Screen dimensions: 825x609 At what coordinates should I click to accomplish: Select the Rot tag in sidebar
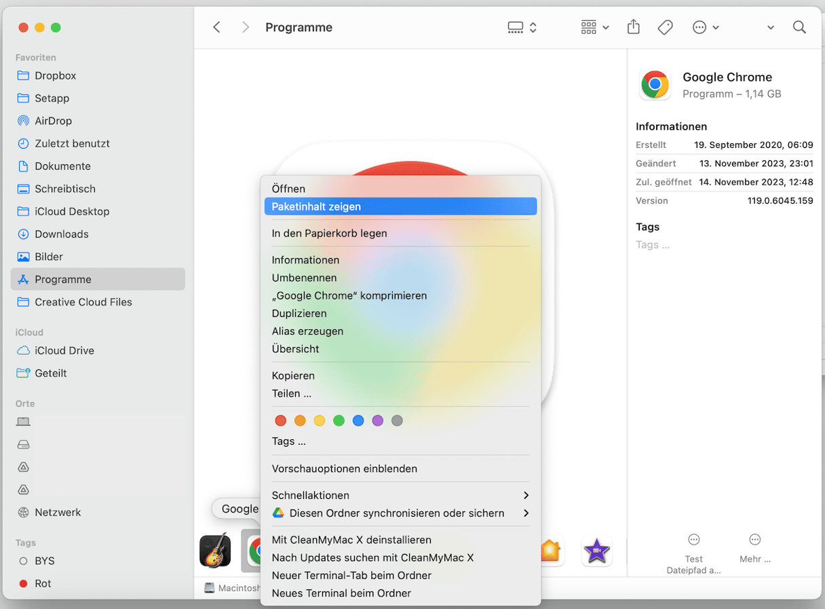pos(98,583)
